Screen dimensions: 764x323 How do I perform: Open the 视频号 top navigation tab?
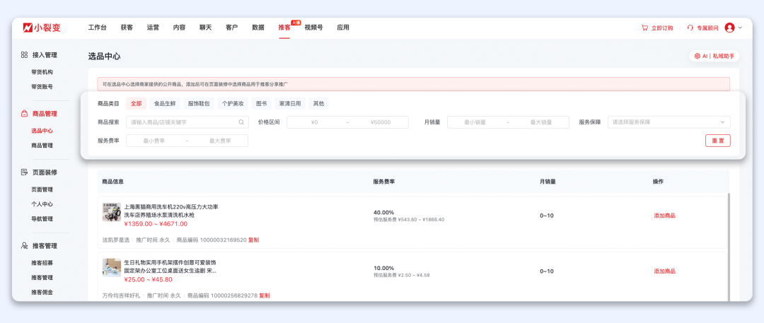point(313,28)
